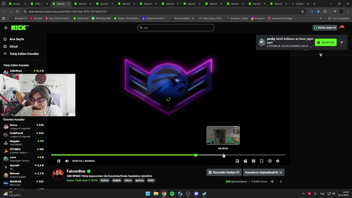The image size is (352, 198).
Task: Open the Chrome extensions puzzle icon
Action: tap(325, 12)
